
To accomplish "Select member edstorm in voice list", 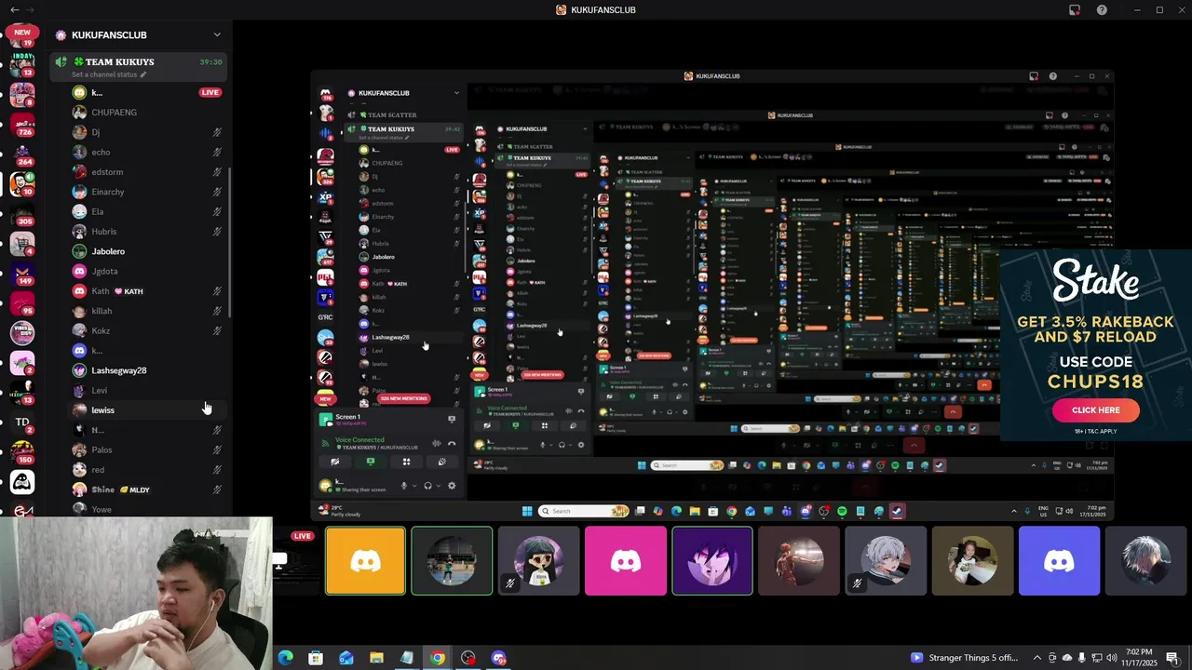I will [149, 172].
